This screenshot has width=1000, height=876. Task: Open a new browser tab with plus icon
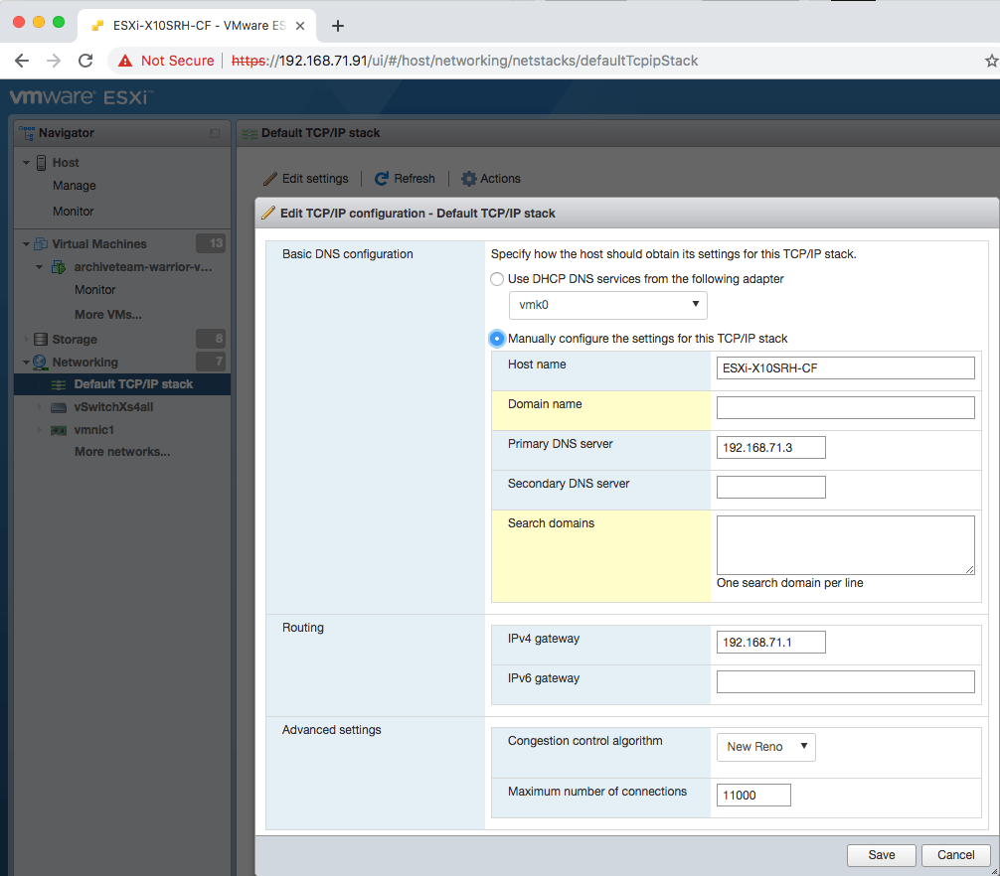coord(338,26)
